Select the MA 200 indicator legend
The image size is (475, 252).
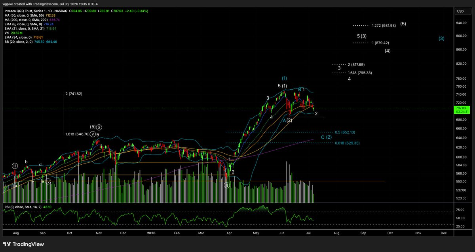[x=32, y=20]
